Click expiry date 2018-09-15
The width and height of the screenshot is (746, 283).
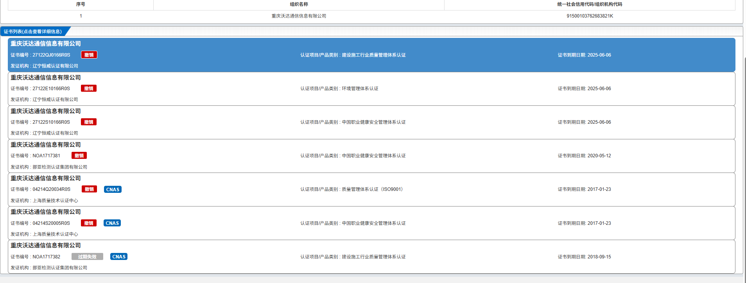(x=599, y=257)
